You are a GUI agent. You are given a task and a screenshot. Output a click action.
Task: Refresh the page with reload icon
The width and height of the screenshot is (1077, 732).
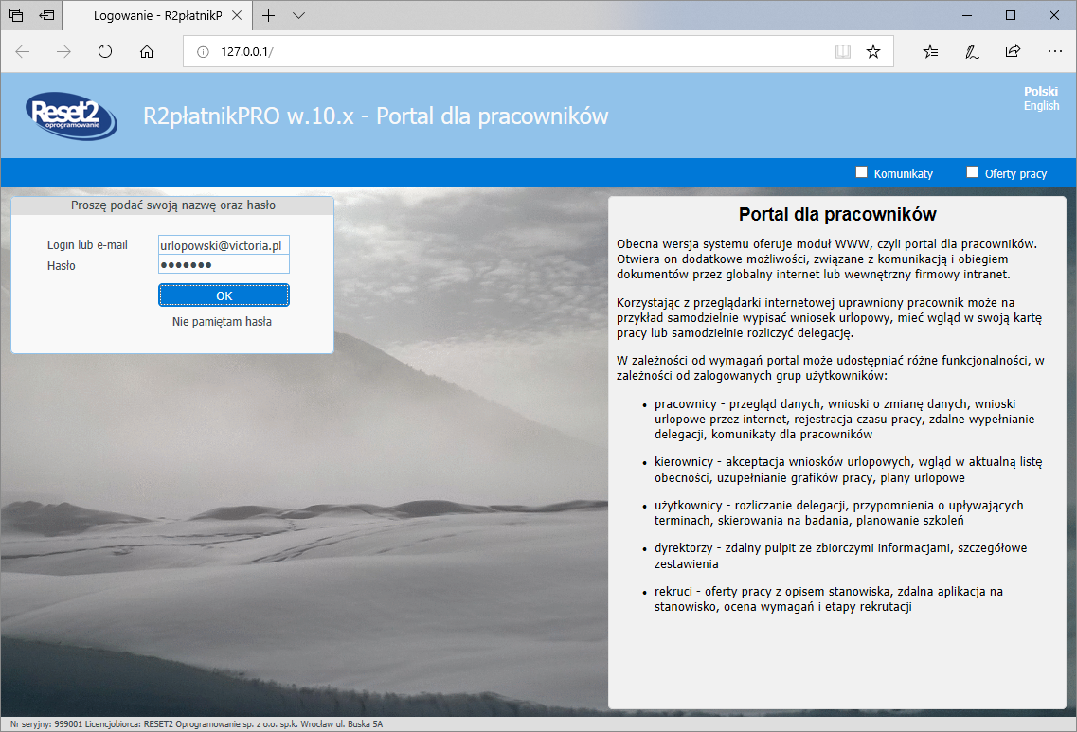coord(105,51)
